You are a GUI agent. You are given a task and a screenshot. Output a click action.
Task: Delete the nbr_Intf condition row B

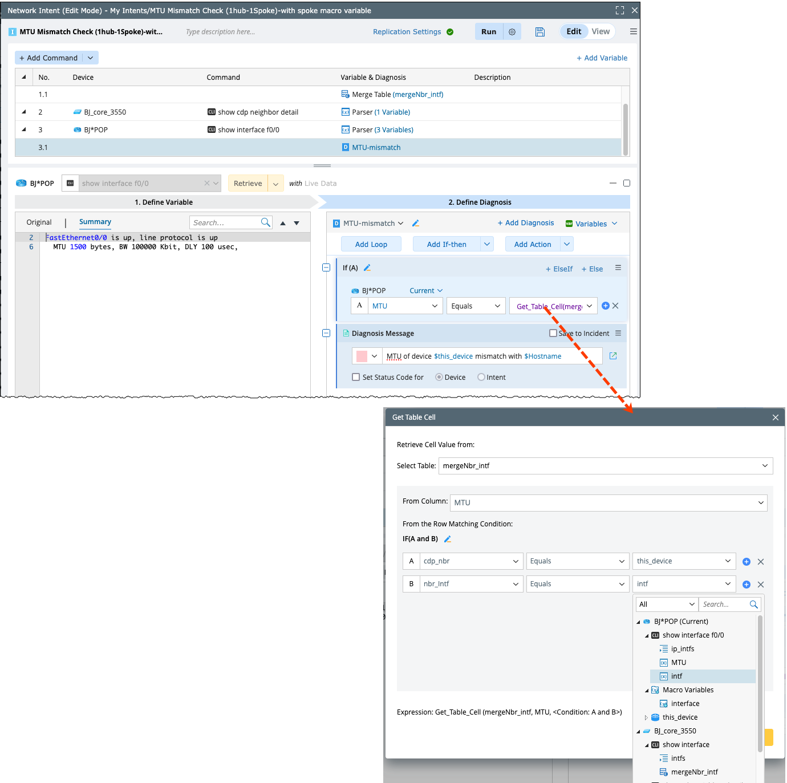(x=761, y=585)
